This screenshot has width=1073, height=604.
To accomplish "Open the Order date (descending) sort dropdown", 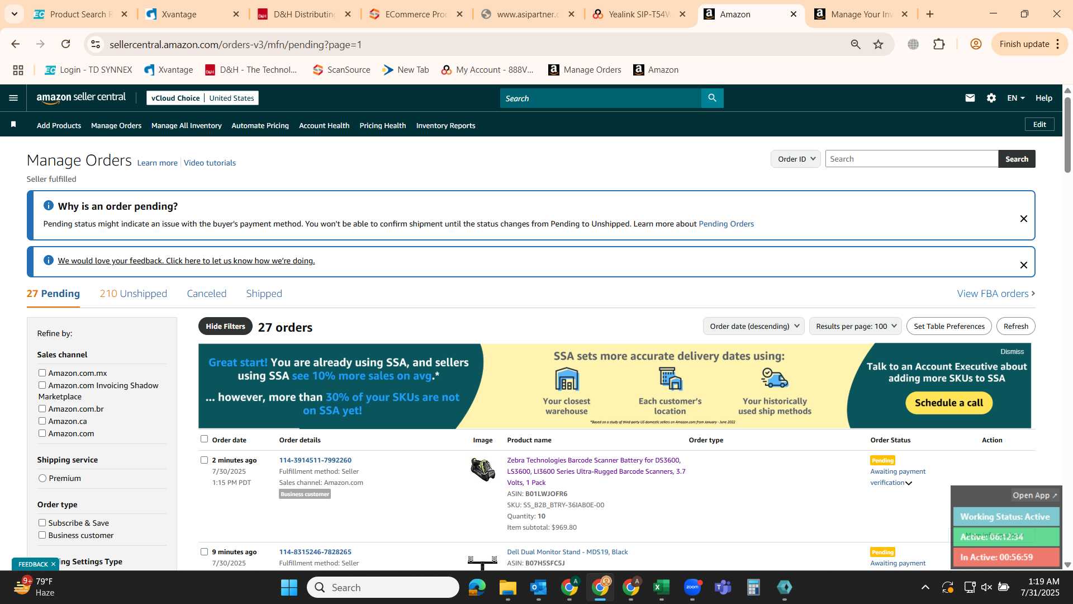I will click(753, 326).
